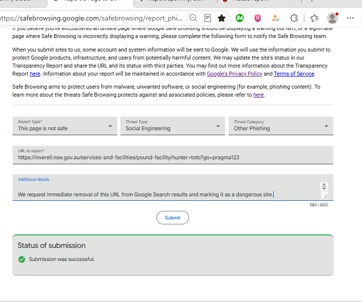Open the Extensions puzzle piece icon
The height and width of the screenshot is (302, 362).
pyautogui.click(x=294, y=18)
